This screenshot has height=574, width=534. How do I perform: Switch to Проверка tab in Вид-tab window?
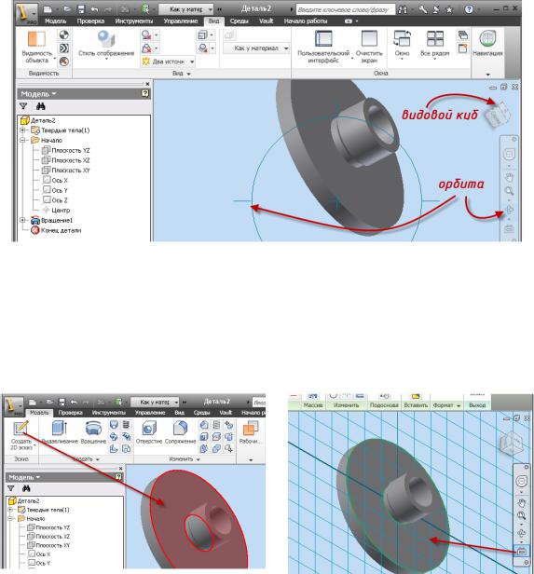tap(90, 21)
